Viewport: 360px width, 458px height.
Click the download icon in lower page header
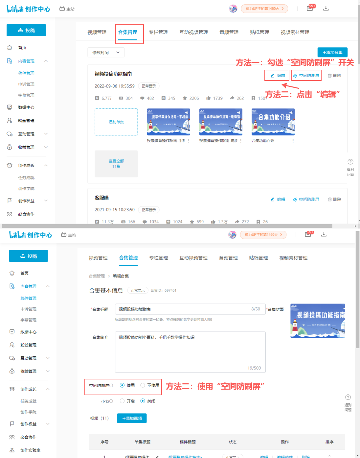(x=324, y=234)
